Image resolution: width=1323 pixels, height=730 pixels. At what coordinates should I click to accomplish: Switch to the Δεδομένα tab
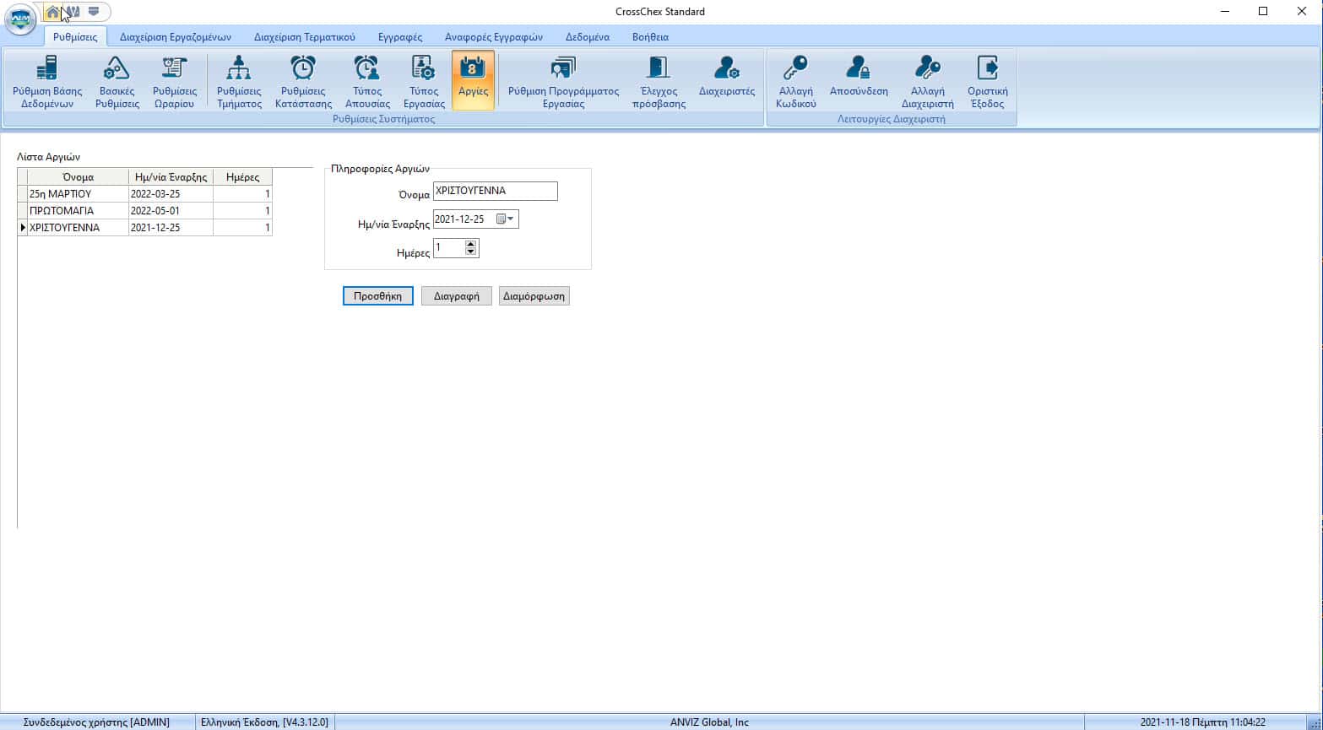588,37
